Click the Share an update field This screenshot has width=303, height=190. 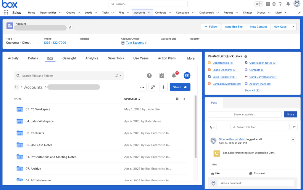coord(245,114)
